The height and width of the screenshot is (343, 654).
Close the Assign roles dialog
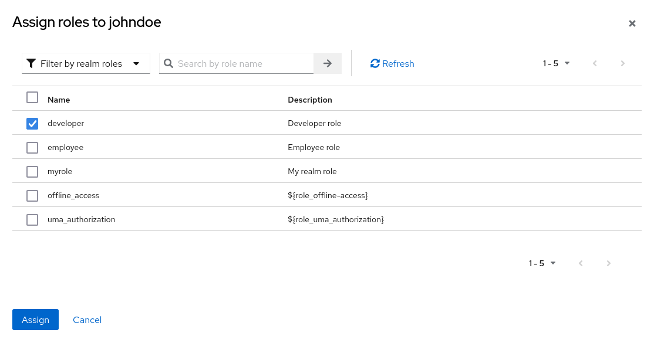click(x=632, y=23)
